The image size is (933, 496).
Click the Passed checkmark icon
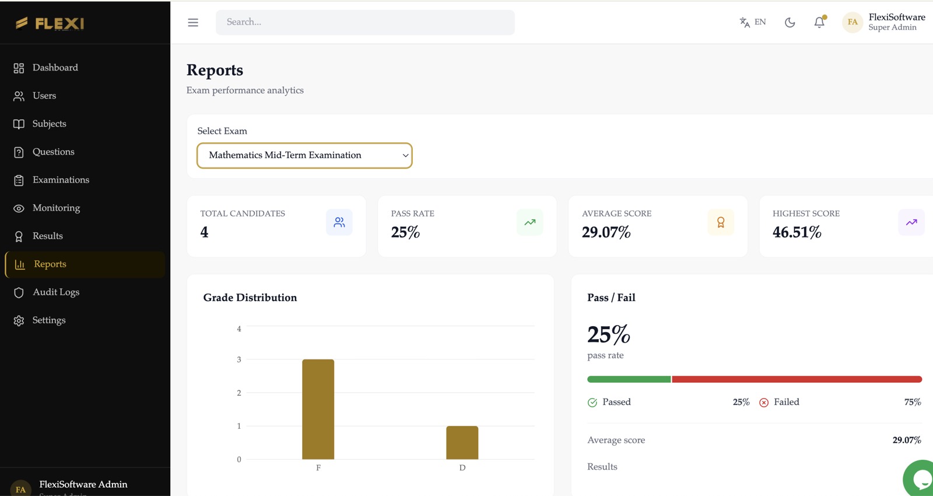(592, 403)
